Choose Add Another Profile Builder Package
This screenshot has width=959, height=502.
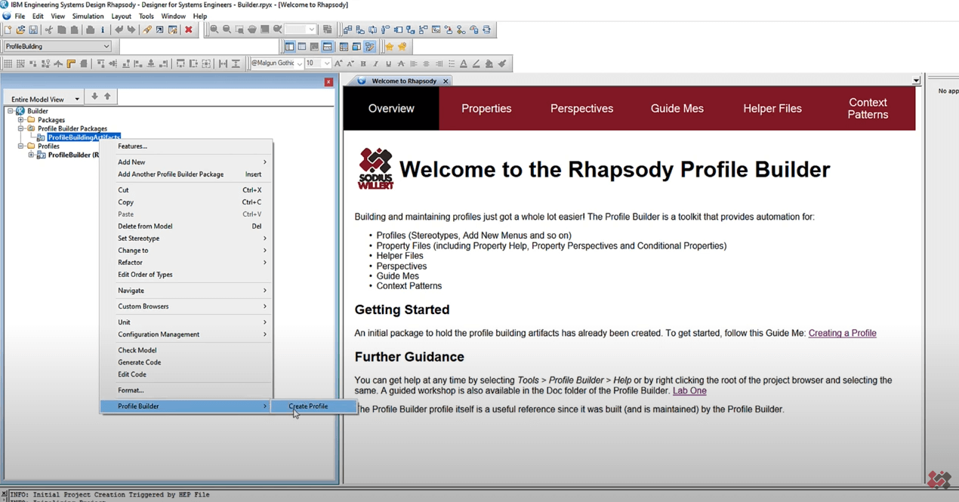(x=186, y=174)
